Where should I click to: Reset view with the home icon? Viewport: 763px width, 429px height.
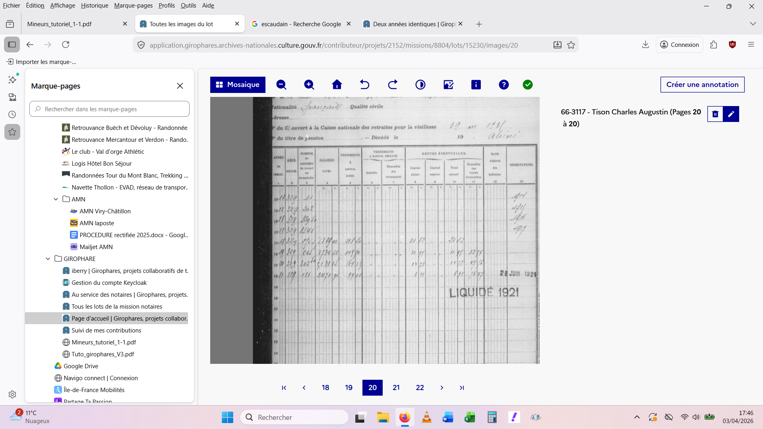pos(337,85)
